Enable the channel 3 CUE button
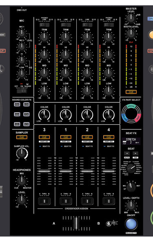This screenshot has height=243, width=153. coord(44,137)
